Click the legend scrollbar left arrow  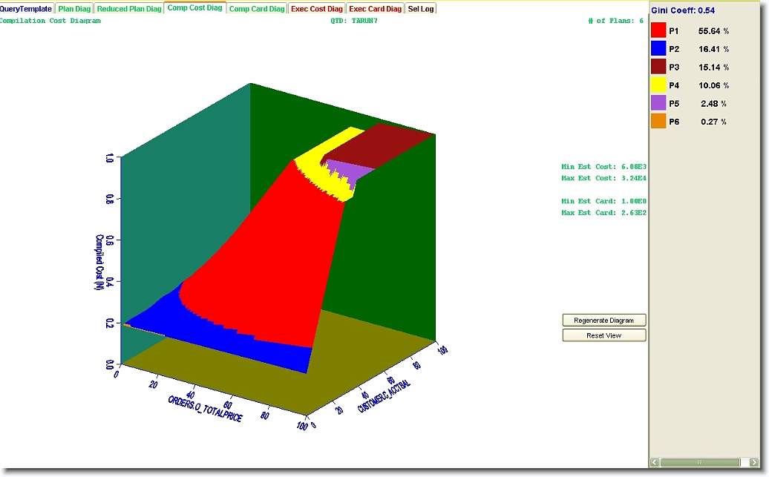pyautogui.click(x=655, y=462)
